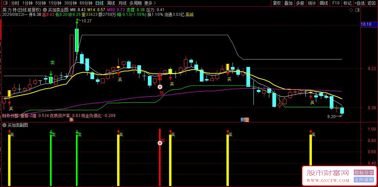
Task: Click the plus-circle marker in the sub-chart
Action: (x=160, y=143)
